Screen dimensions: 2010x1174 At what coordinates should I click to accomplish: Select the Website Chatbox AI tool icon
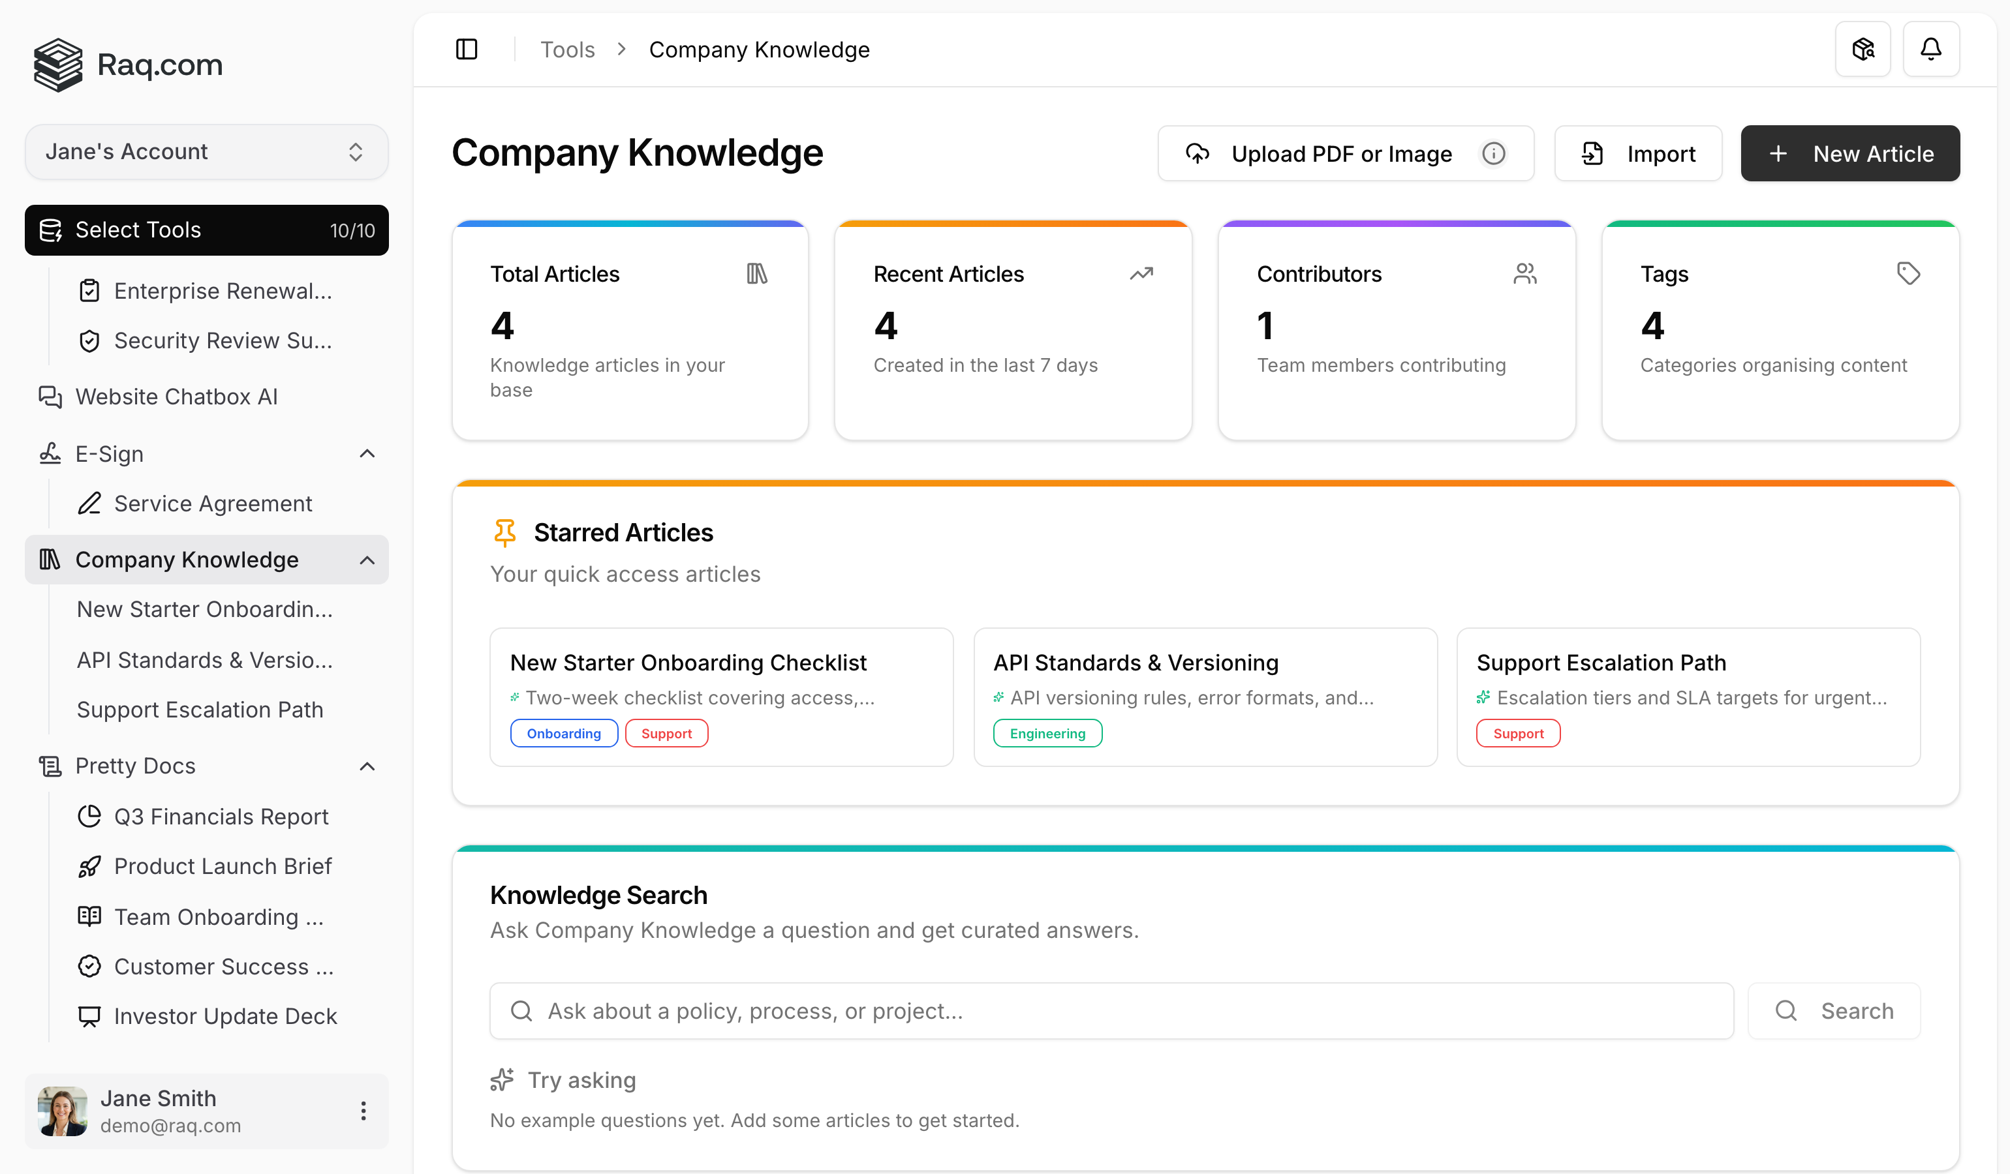(x=50, y=396)
